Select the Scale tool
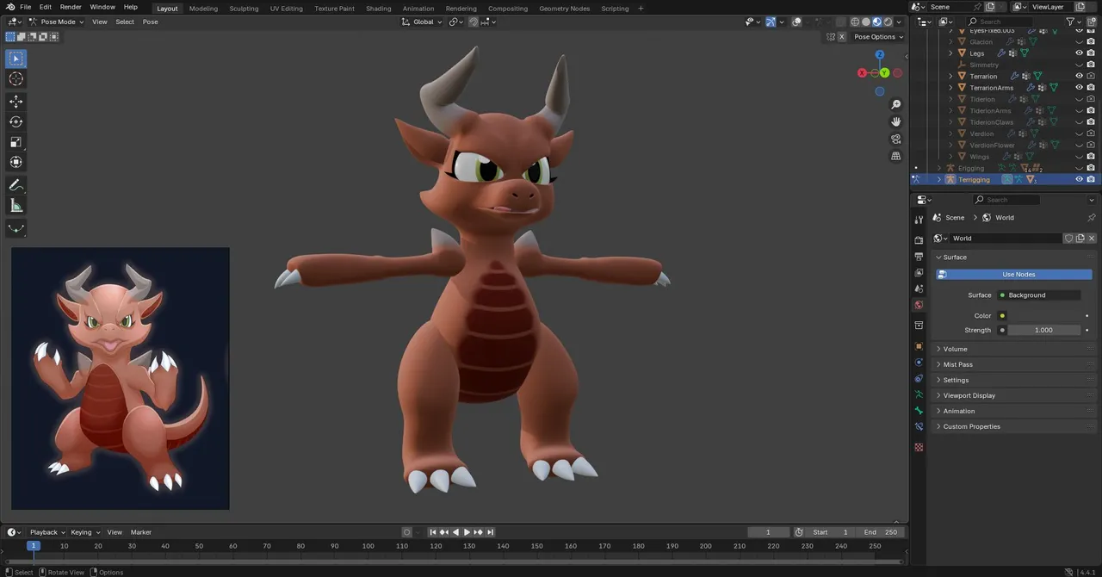Image resolution: width=1102 pixels, height=577 pixels. pyautogui.click(x=16, y=142)
